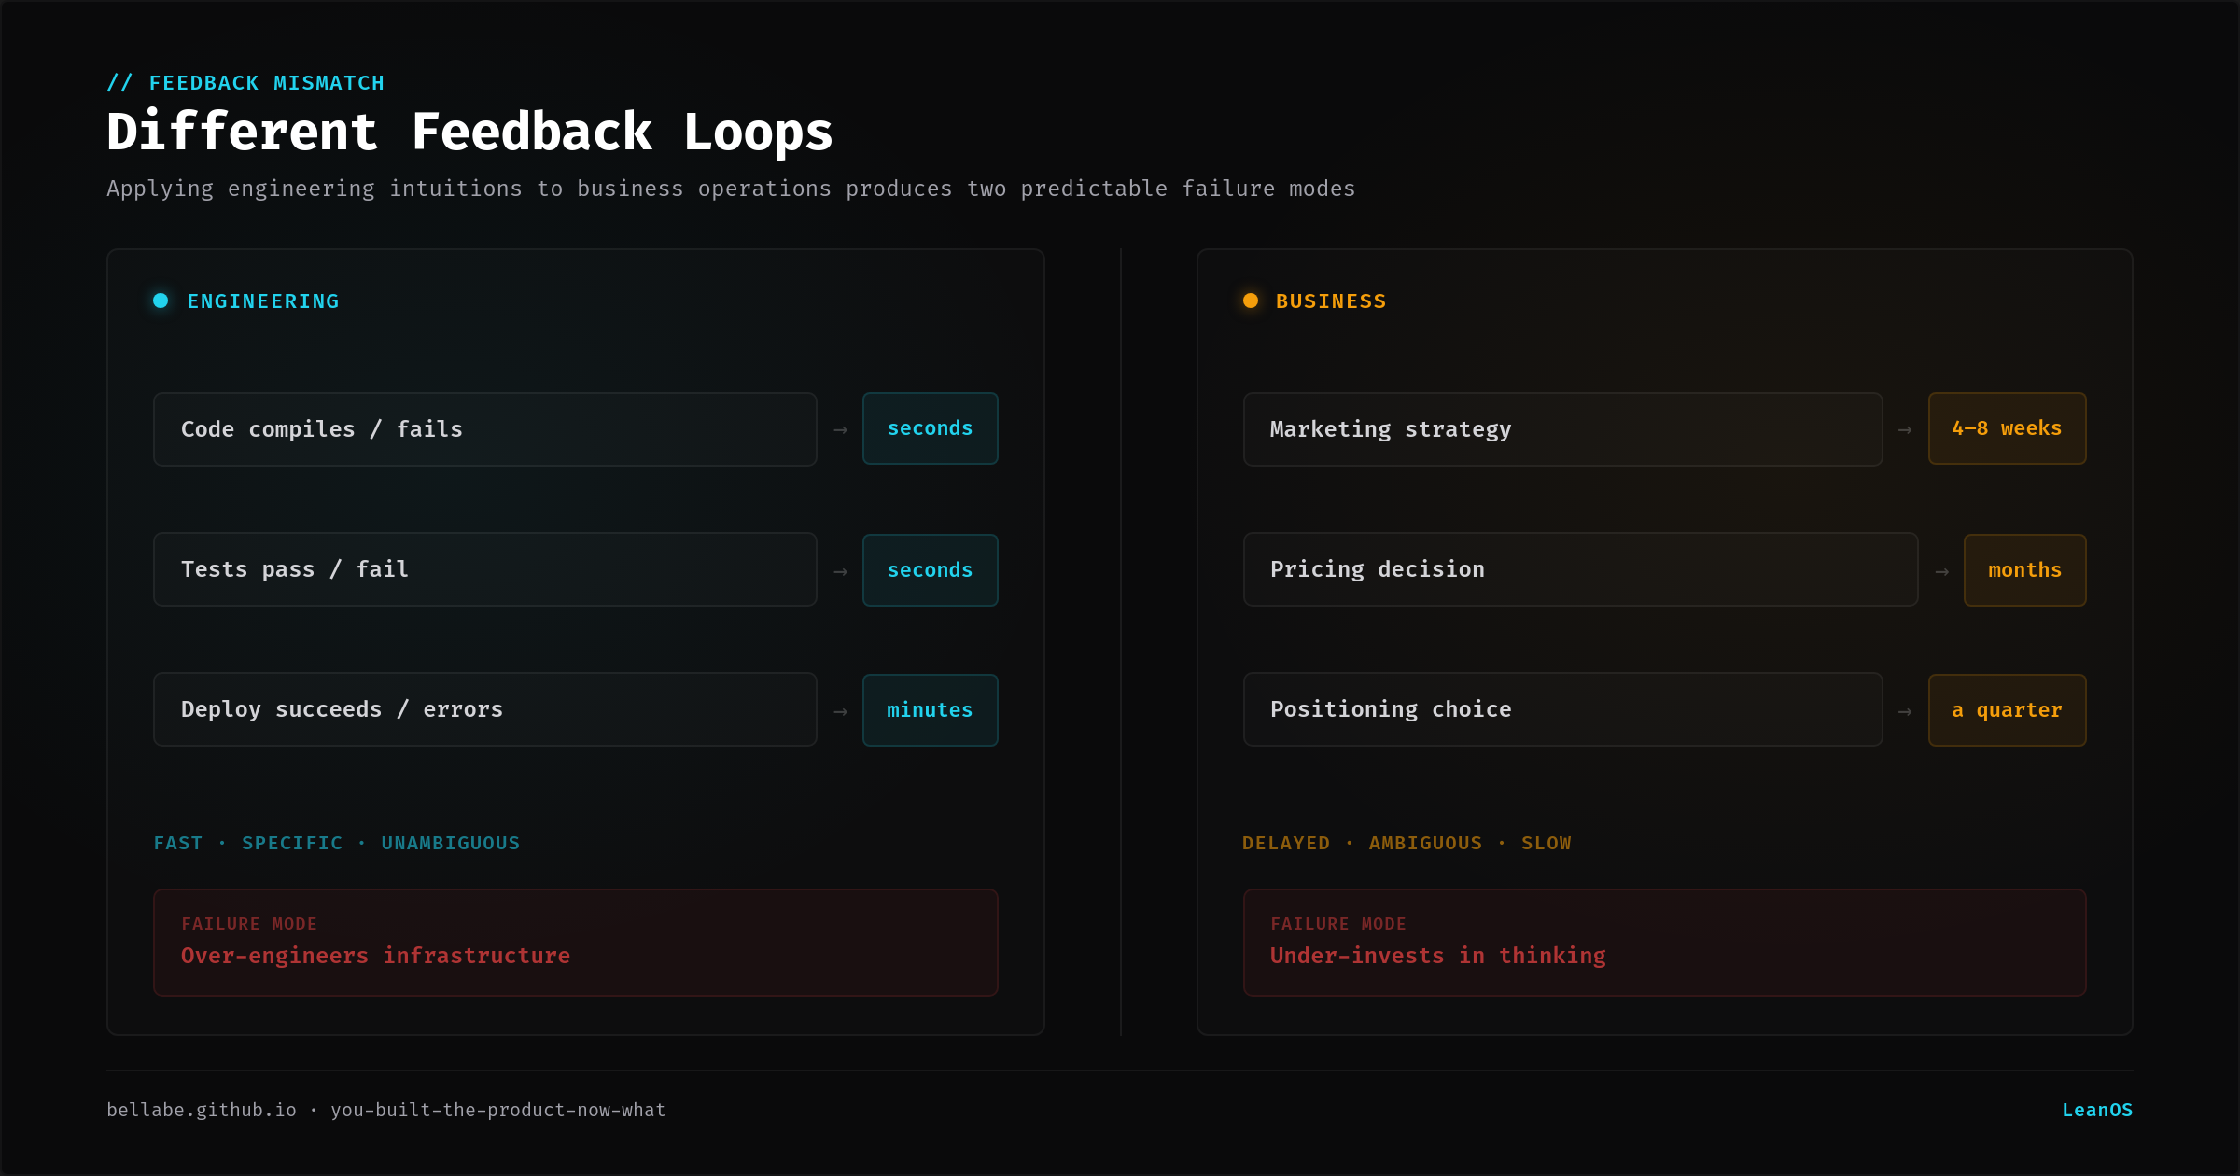Click the arrow next to Tests pass / fail
The image size is (2240, 1176).
coord(839,569)
